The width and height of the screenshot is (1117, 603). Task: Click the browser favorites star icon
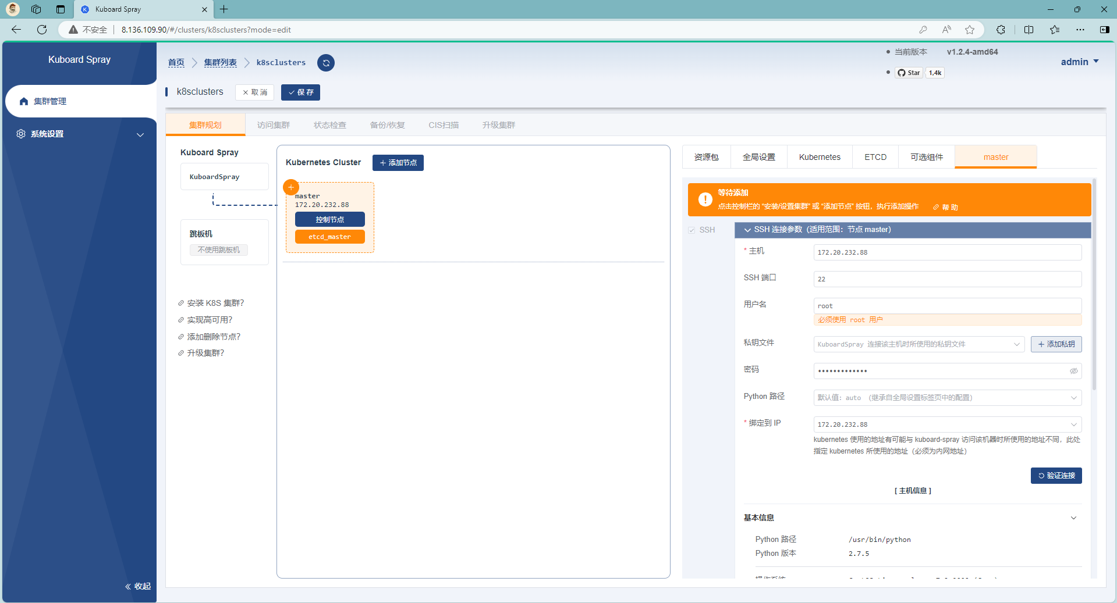pyautogui.click(x=970, y=30)
